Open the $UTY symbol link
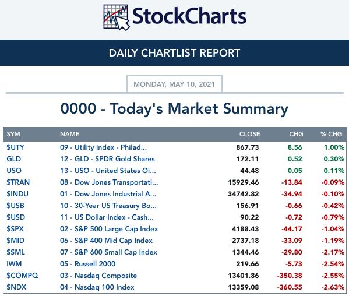The height and width of the screenshot is (296, 349). [x=15, y=147]
